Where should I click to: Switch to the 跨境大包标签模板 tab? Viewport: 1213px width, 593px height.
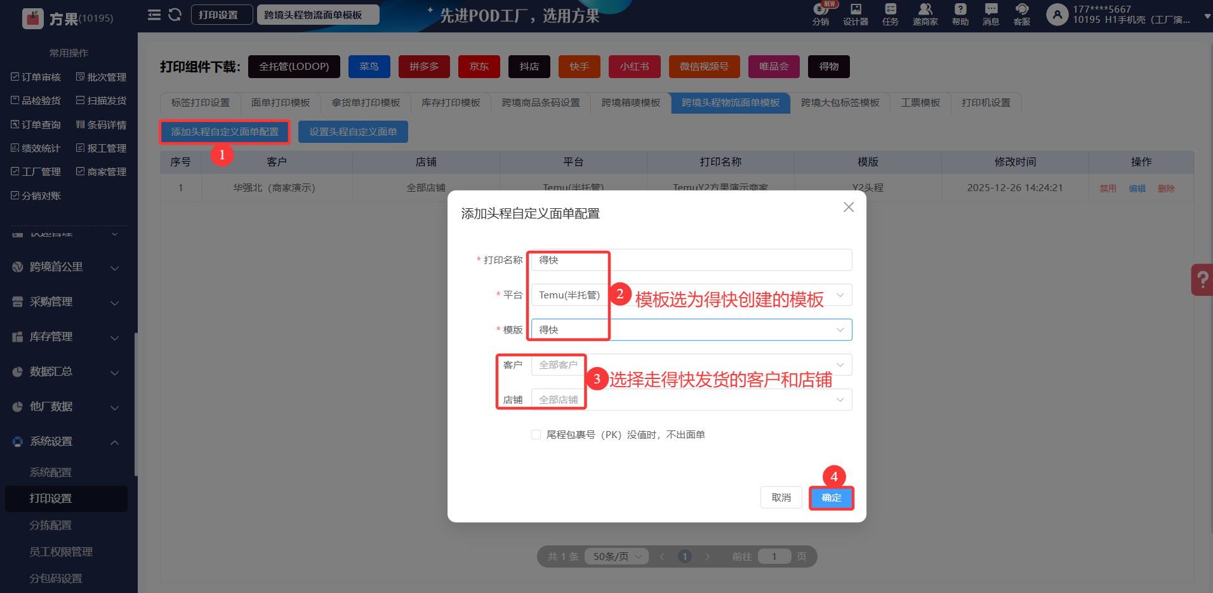click(840, 103)
